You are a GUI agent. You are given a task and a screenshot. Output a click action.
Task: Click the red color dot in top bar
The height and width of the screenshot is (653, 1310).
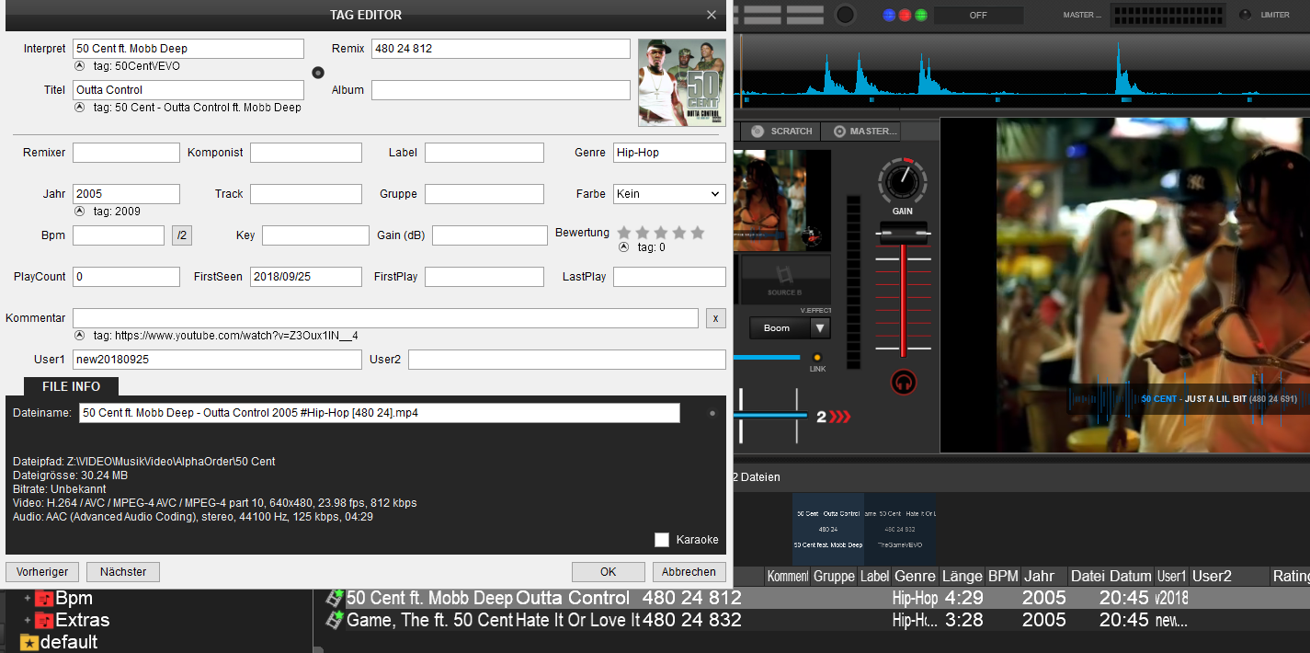click(905, 15)
